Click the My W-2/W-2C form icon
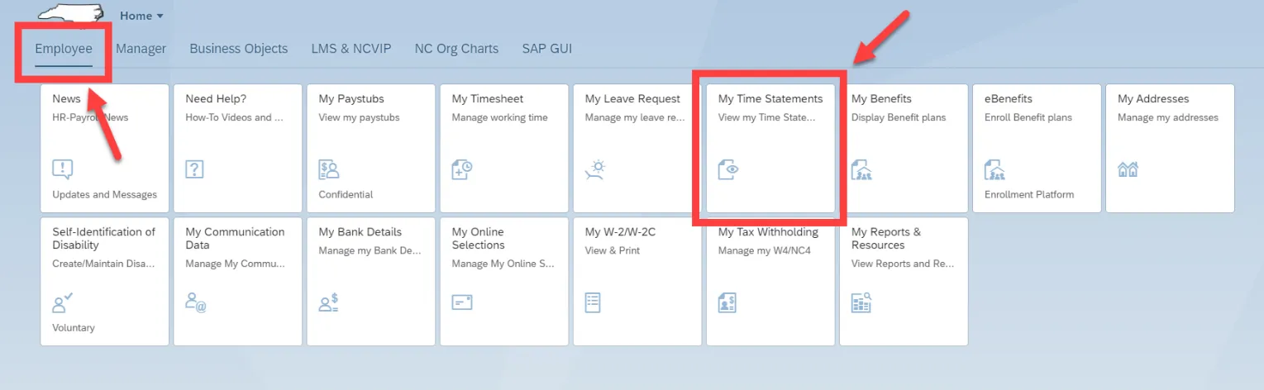1264x390 pixels. pyautogui.click(x=593, y=302)
